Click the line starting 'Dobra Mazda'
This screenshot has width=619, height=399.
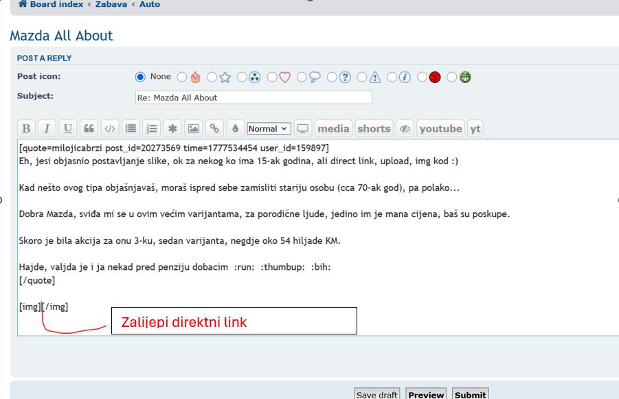(265, 214)
